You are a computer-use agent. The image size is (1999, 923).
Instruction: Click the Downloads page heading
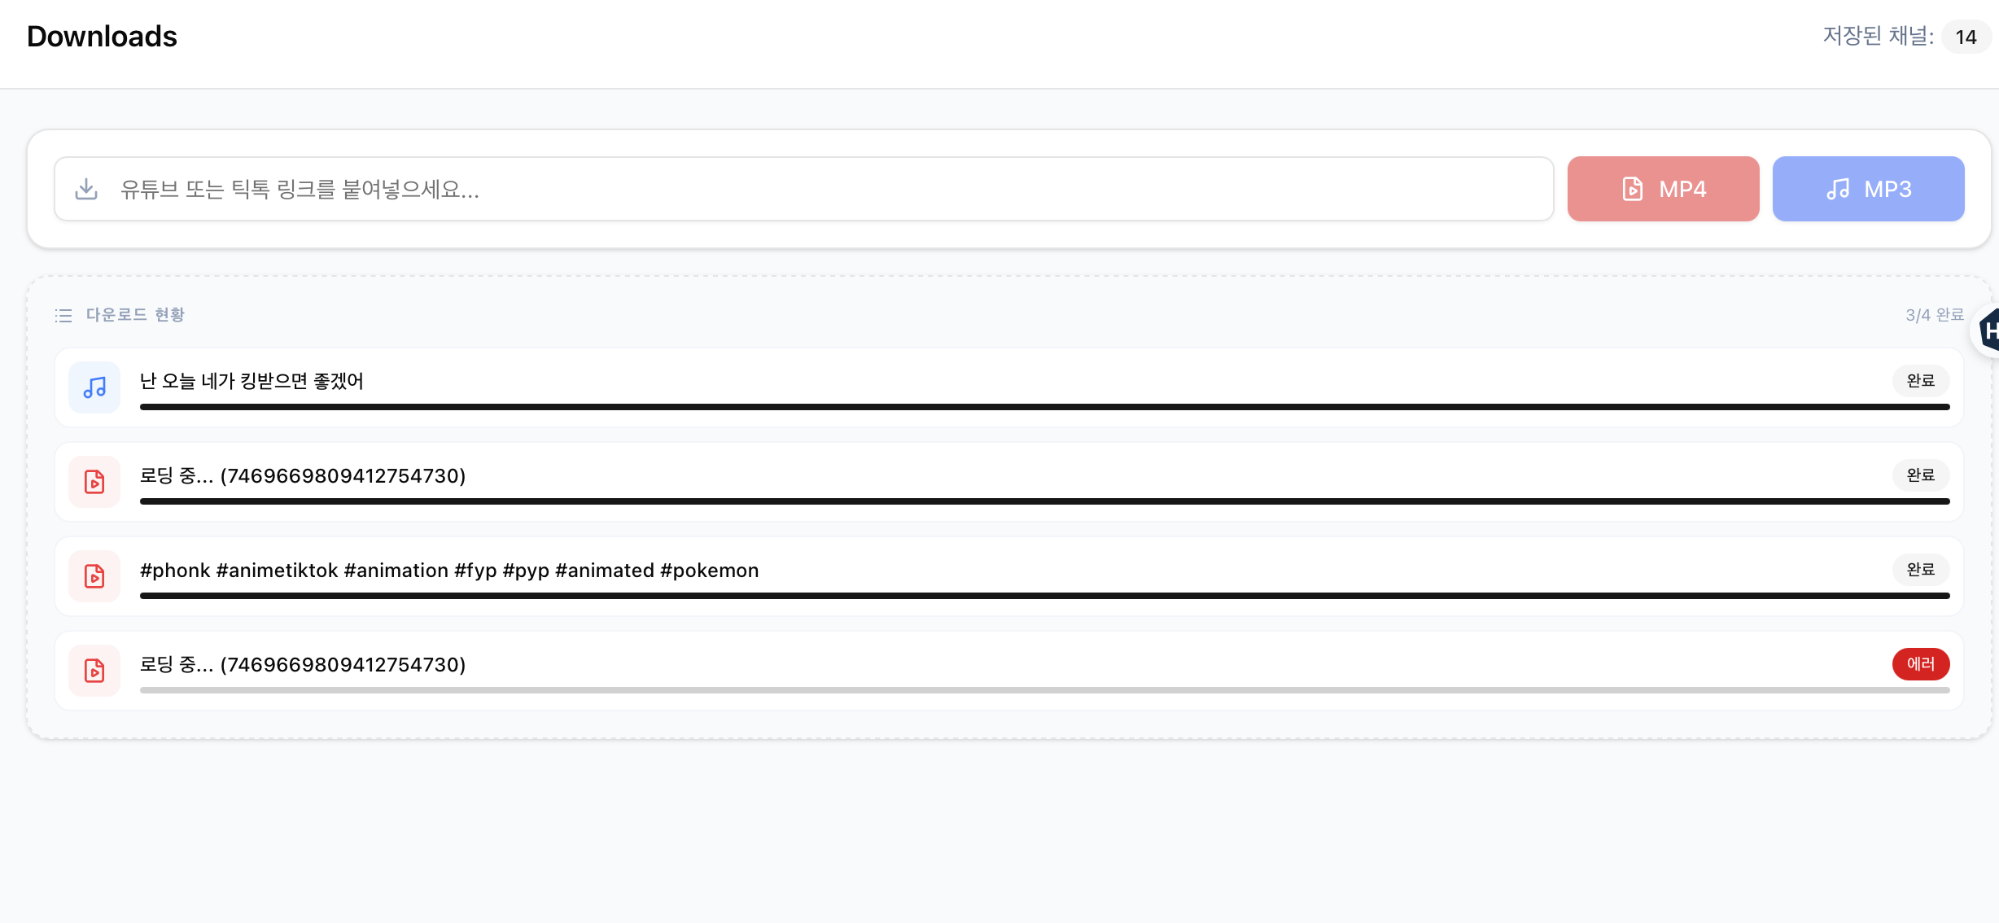click(x=102, y=37)
